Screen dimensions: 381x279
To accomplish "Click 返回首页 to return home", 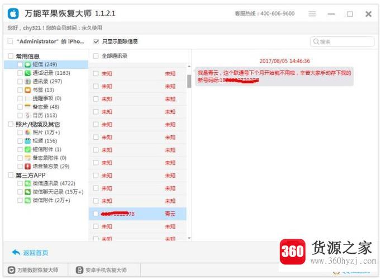I will (36, 253).
